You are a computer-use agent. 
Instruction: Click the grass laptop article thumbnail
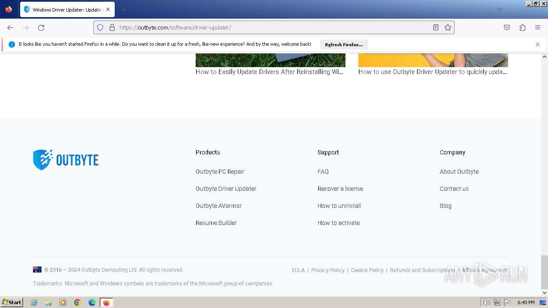[271, 60]
